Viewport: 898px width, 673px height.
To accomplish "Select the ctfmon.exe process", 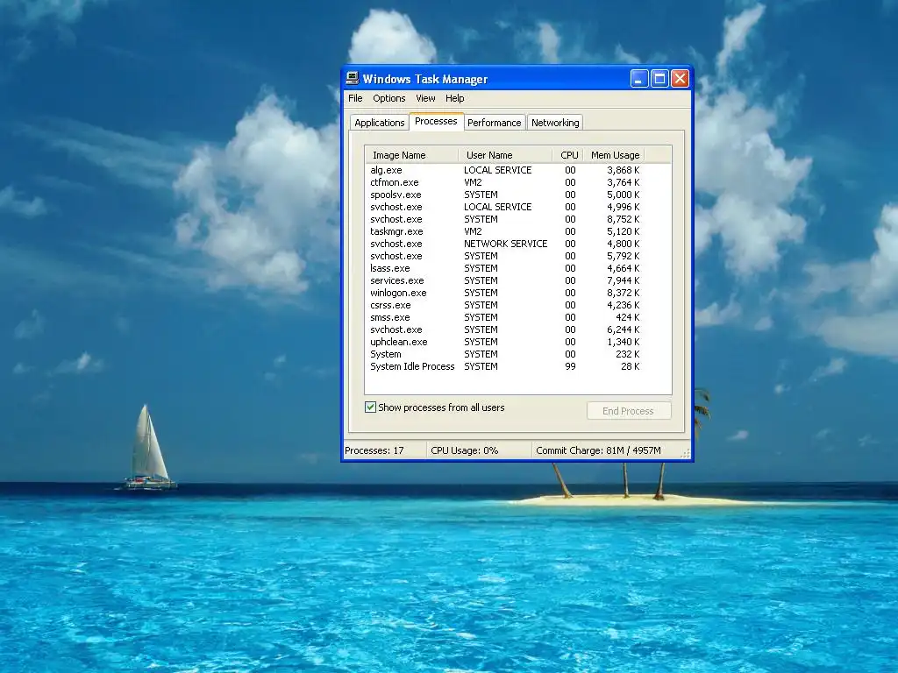I will (517, 182).
